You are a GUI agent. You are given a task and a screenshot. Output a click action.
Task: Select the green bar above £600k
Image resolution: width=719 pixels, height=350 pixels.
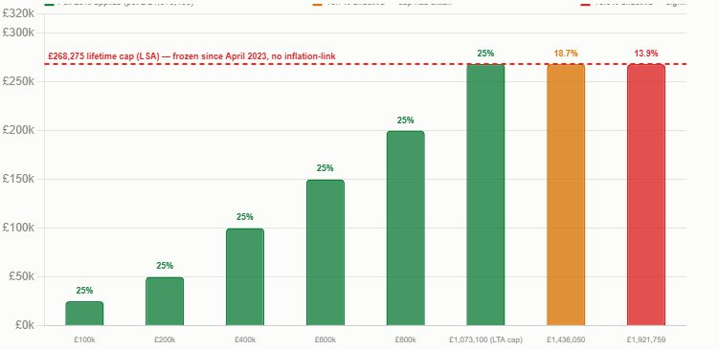pyautogui.click(x=326, y=252)
